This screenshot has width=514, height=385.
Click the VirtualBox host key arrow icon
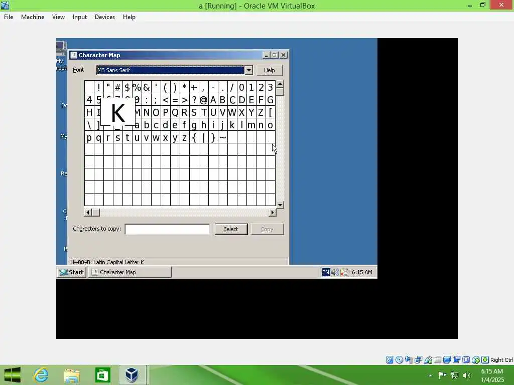click(485, 360)
